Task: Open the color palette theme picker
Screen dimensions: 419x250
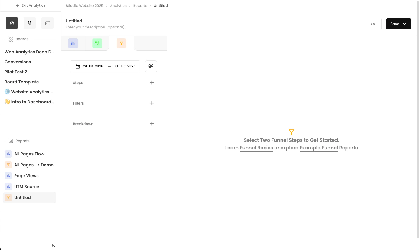Action: [x=151, y=66]
